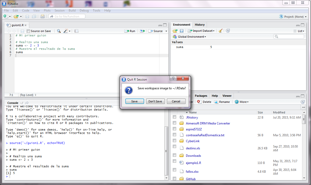Check the box next to CyberLink
This screenshot has height=185, width=311.
[174, 141]
